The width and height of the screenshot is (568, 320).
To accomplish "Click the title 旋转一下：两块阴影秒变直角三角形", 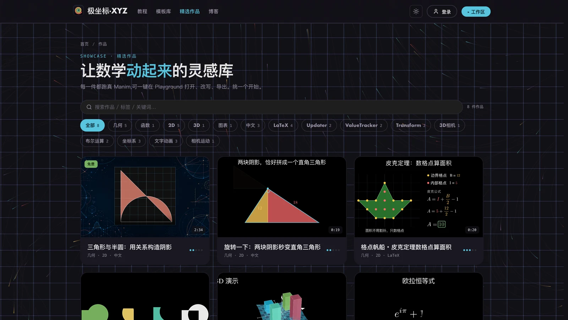I will click(x=272, y=247).
